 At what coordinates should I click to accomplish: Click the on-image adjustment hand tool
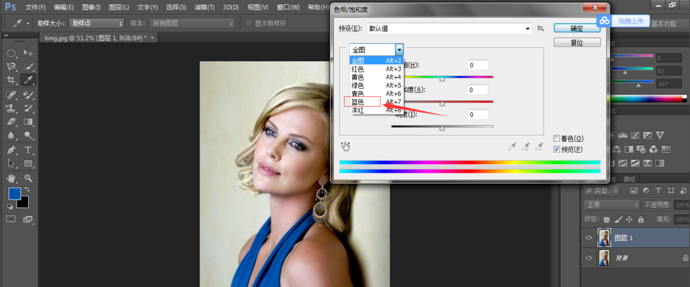click(x=345, y=147)
